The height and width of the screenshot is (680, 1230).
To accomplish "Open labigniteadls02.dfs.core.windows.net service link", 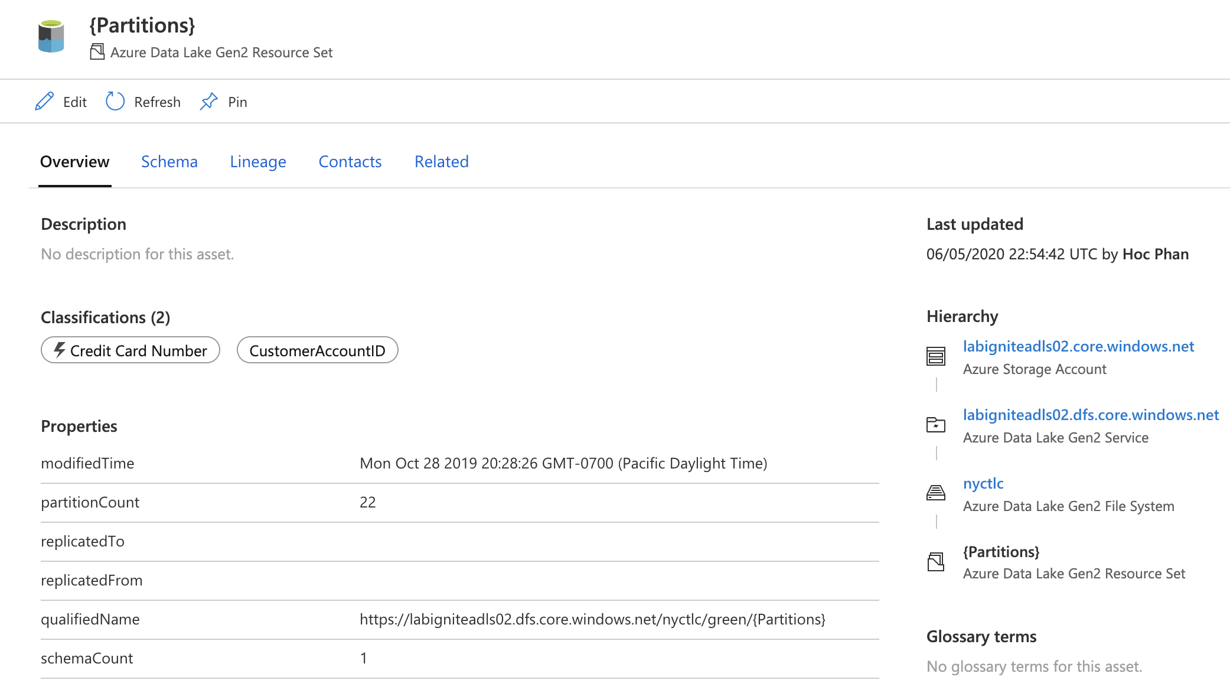I will pos(1091,415).
